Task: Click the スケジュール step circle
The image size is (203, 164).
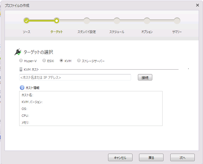Action: [x=117, y=21]
